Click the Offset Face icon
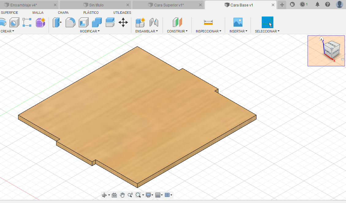The width and height of the screenshot is (346, 203). (x=110, y=22)
